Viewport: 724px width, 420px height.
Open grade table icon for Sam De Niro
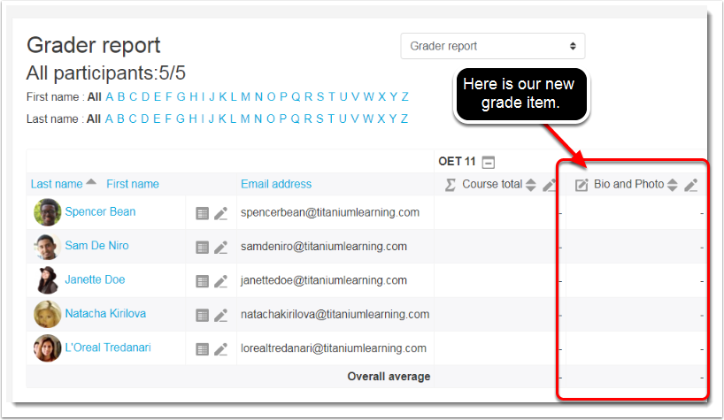click(202, 248)
